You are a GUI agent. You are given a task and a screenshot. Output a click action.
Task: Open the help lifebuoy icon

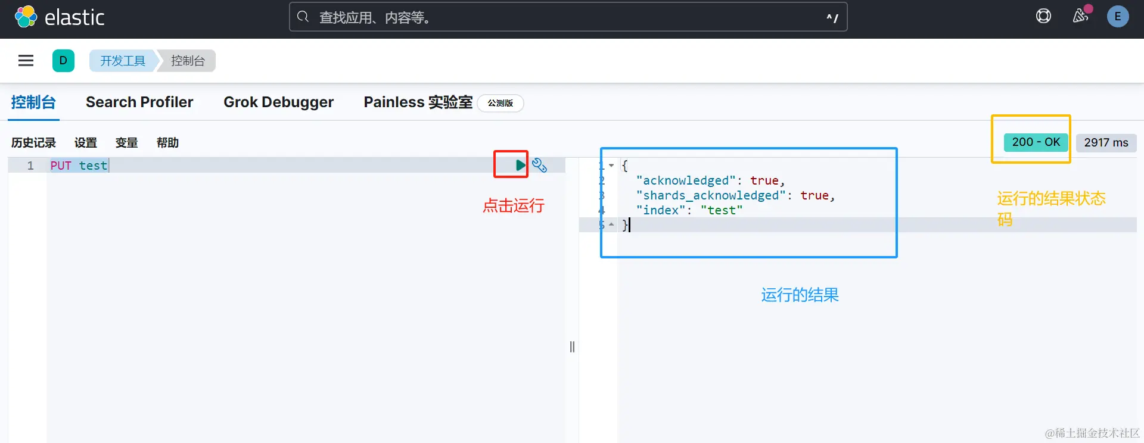(1043, 17)
